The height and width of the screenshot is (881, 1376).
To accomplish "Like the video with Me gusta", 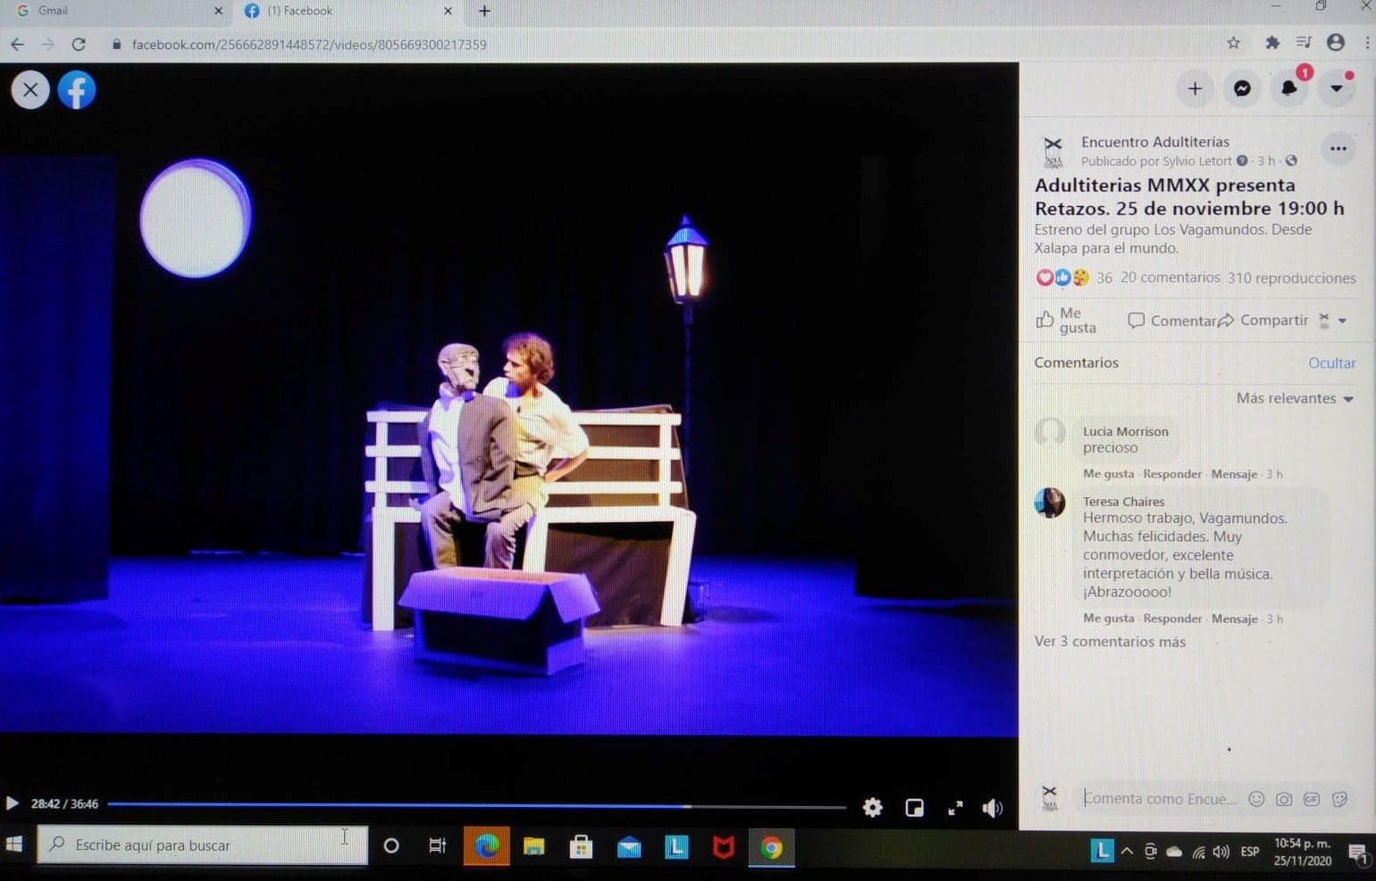I will 1066,320.
